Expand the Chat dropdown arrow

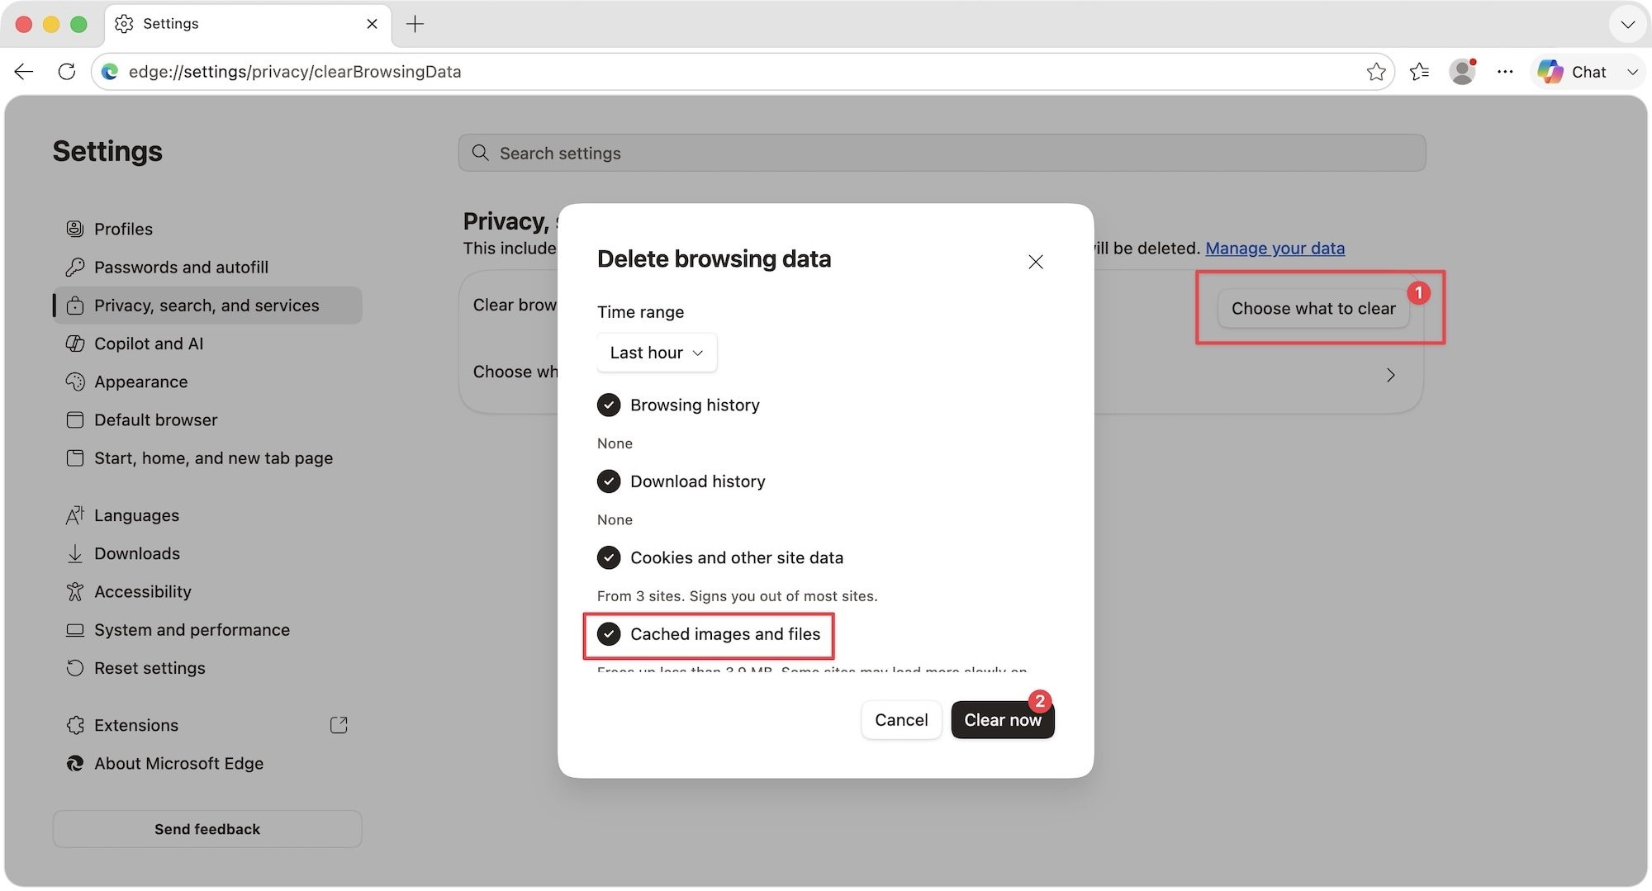pyautogui.click(x=1632, y=72)
